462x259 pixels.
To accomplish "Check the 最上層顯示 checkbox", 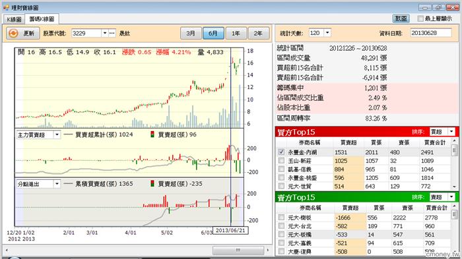I will 420,18.
